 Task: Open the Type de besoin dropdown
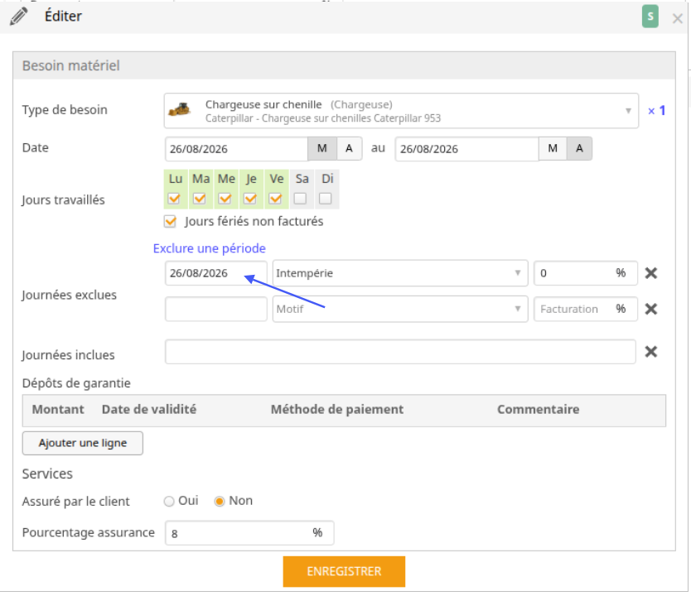[401, 110]
